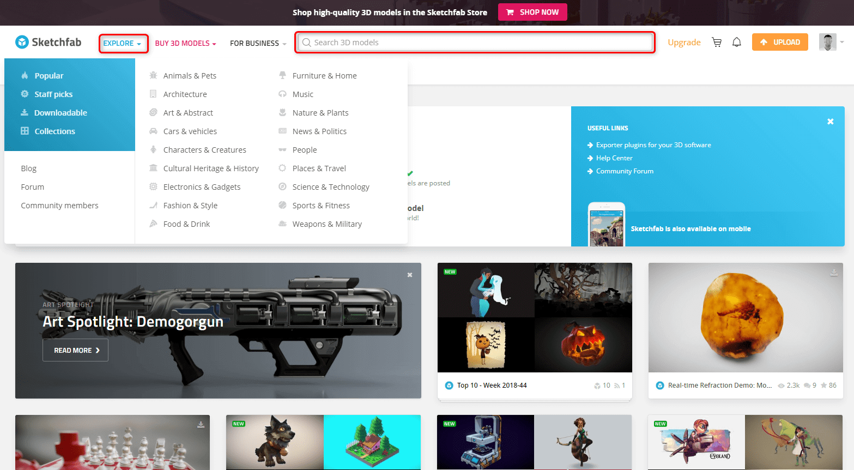Open the Community Forum useful link
The height and width of the screenshot is (470, 854).
pyautogui.click(x=625, y=171)
